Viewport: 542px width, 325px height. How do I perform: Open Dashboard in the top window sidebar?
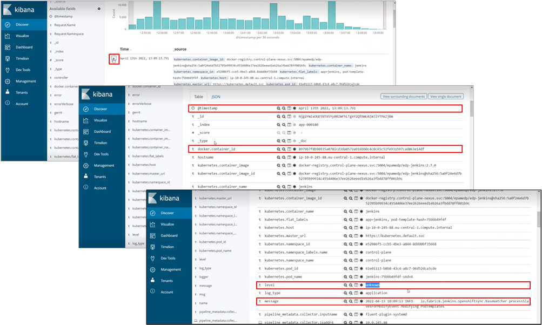23,48
